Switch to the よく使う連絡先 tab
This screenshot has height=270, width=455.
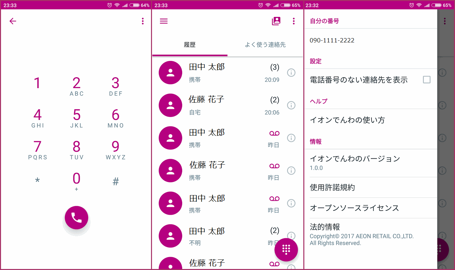coord(265,45)
